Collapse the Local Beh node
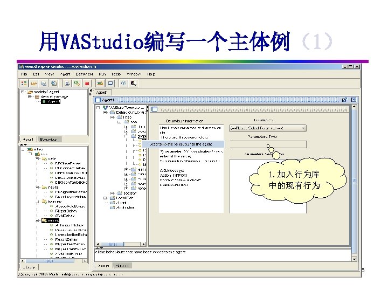Image resolution: width=388 pixels, height=291 pixels. (x=105, y=198)
